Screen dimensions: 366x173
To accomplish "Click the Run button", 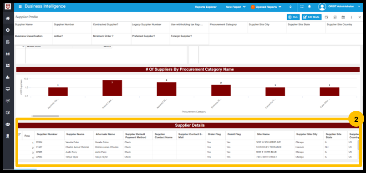I will (x=293, y=17).
